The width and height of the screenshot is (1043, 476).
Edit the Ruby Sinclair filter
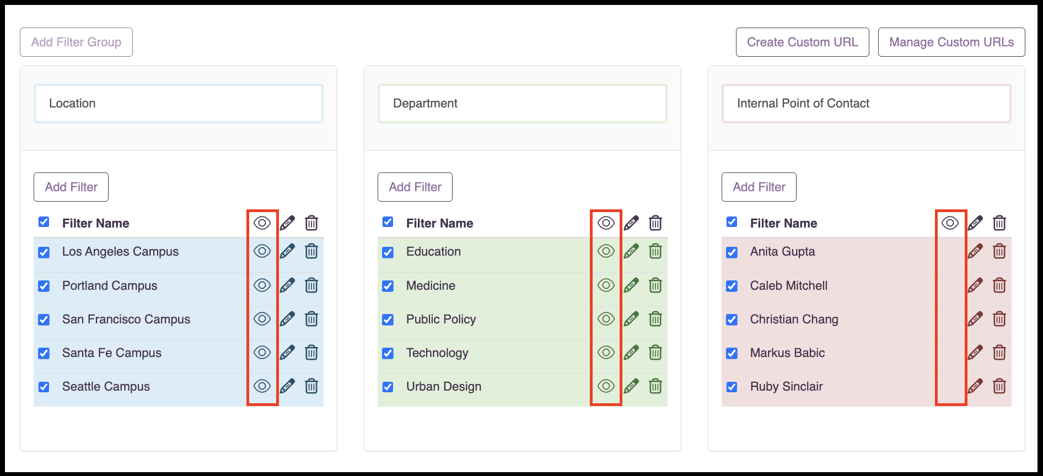(x=975, y=386)
